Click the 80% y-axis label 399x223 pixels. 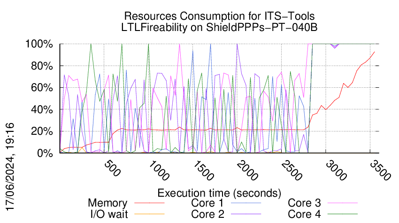click(42, 66)
